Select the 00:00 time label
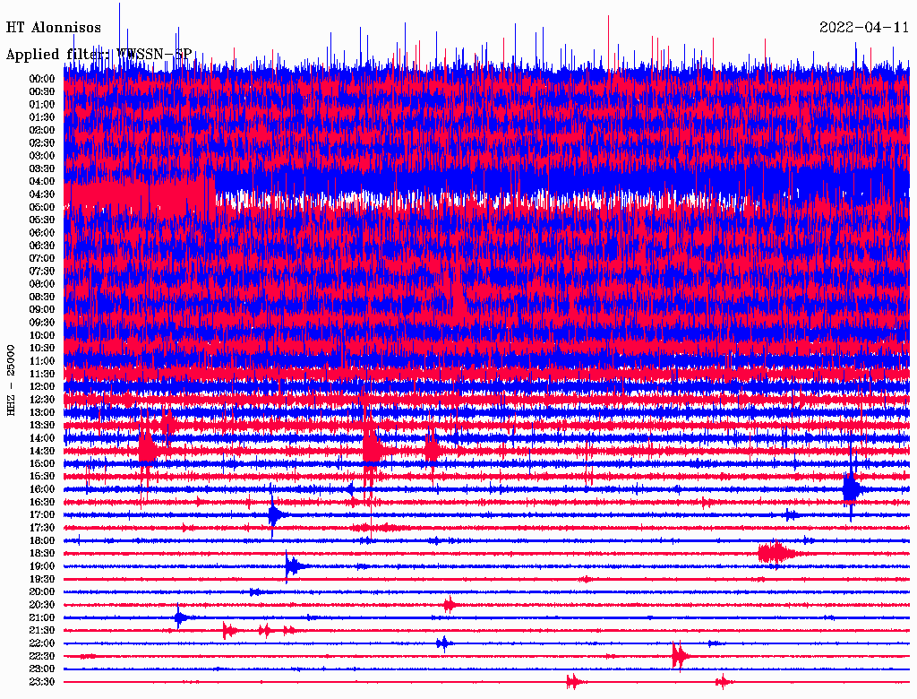The height and width of the screenshot is (699, 917). click(x=42, y=79)
